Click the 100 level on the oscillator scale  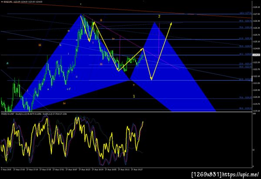(254, 113)
